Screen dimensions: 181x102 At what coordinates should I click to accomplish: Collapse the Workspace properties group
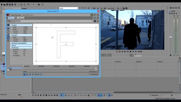coord(11,48)
